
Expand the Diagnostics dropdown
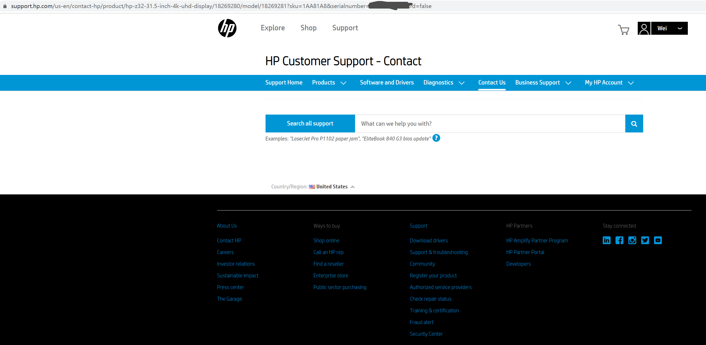click(x=461, y=83)
